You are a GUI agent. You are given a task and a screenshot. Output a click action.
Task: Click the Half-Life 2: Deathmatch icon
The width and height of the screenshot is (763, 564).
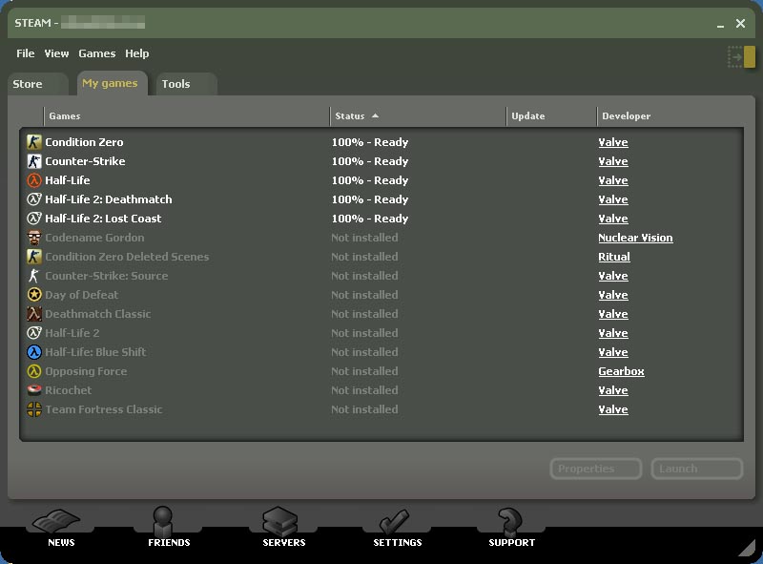pos(34,199)
